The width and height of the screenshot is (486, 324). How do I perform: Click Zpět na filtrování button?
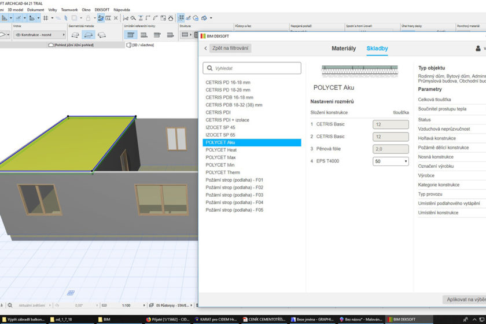230,48
